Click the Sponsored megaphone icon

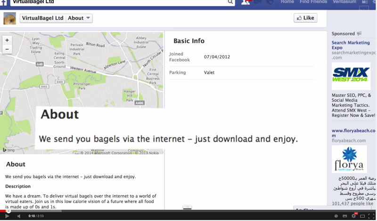359,33
